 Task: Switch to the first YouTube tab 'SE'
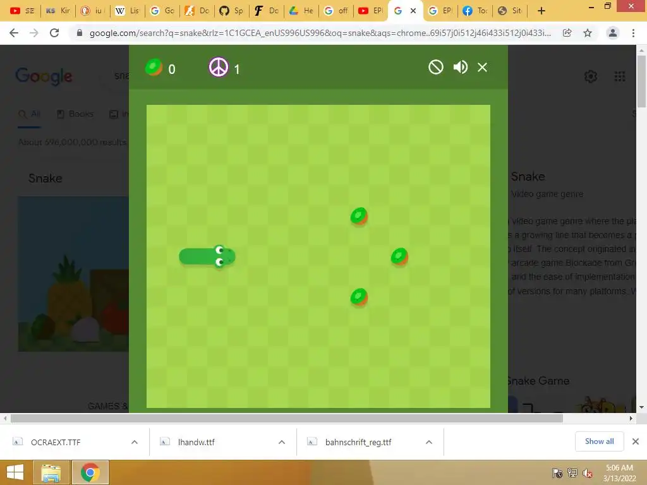coord(22,11)
